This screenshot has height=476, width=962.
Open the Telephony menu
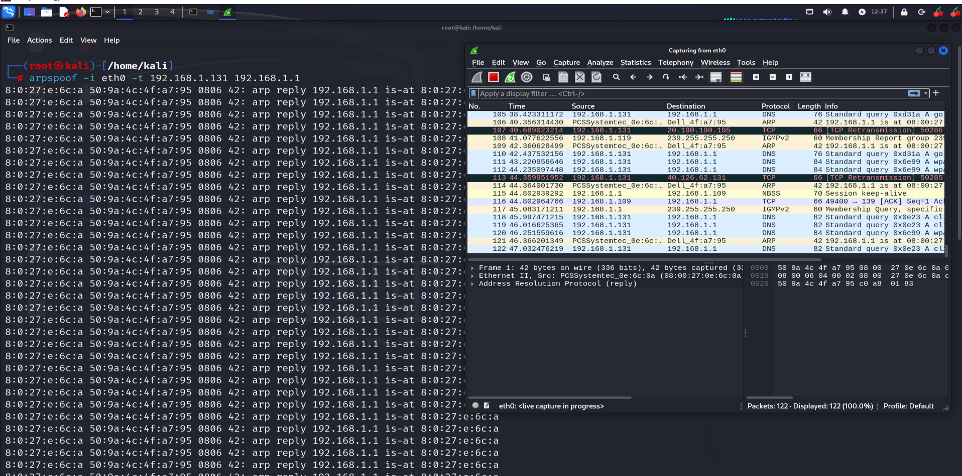676,63
